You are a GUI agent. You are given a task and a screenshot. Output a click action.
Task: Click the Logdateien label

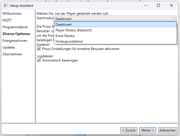pos(45,56)
